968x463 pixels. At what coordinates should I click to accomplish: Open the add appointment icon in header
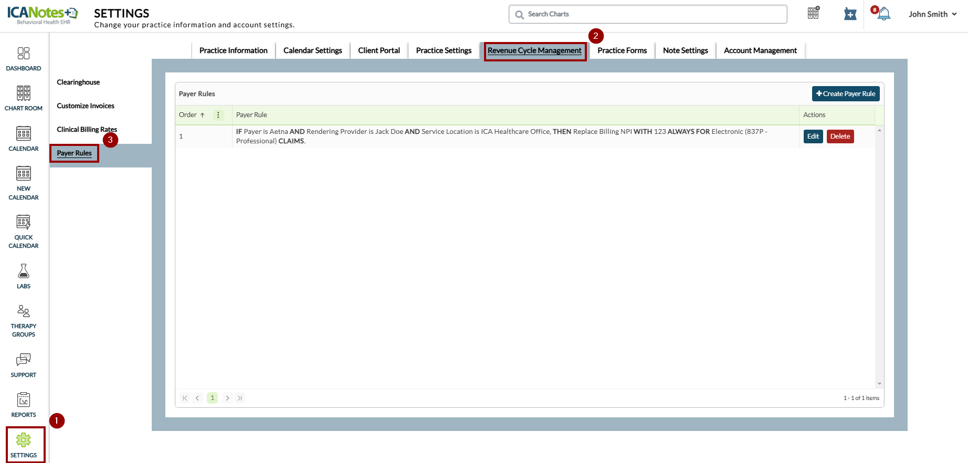coord(850,14)
